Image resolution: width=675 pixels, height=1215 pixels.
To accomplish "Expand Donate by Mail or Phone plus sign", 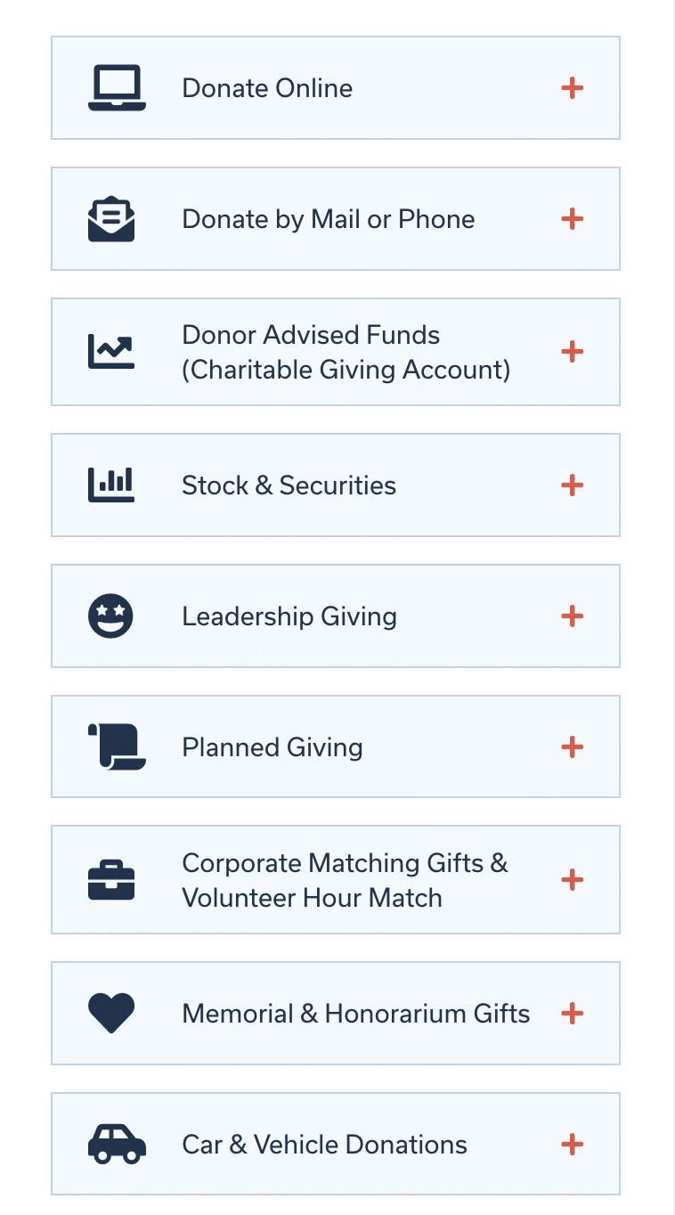I will pyautogui.click(x=572, y=219).
